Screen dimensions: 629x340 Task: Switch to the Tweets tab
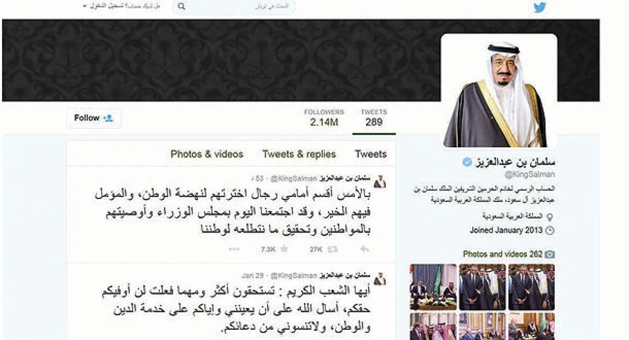pos(371,154)
